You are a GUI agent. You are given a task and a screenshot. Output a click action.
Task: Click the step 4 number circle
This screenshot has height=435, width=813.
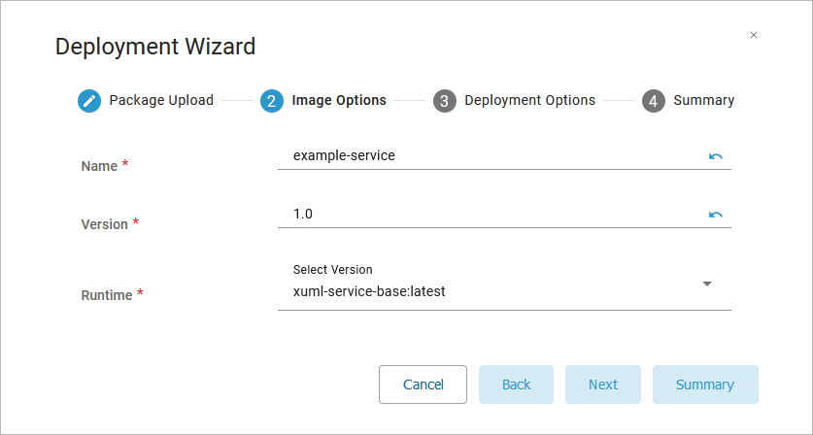pos(654,101)
